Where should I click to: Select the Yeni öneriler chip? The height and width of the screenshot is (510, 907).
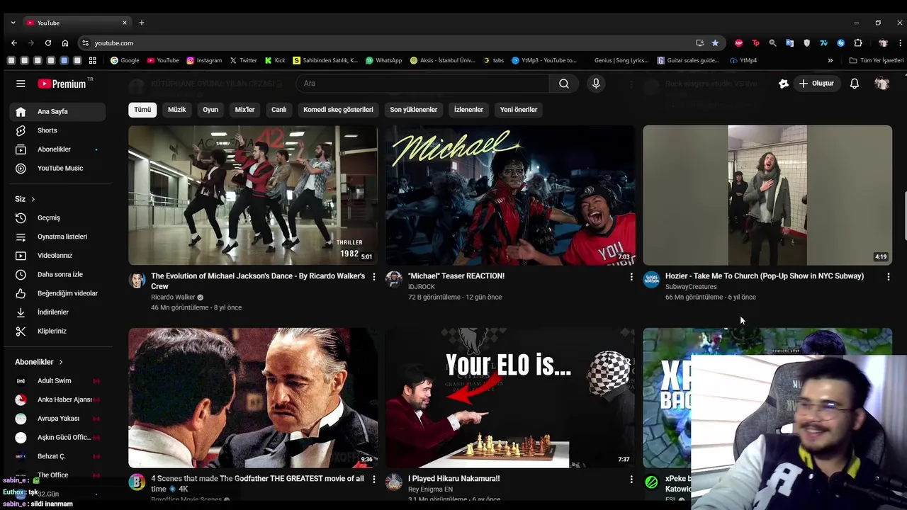pos(519,110)
